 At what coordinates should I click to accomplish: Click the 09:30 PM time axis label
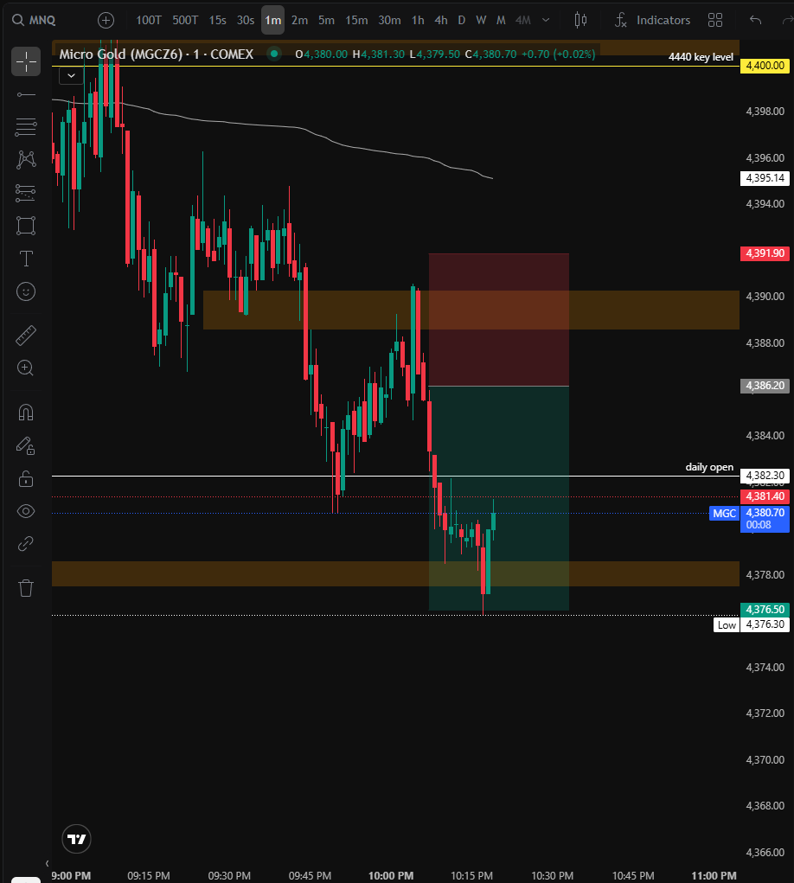coord(229,876)
